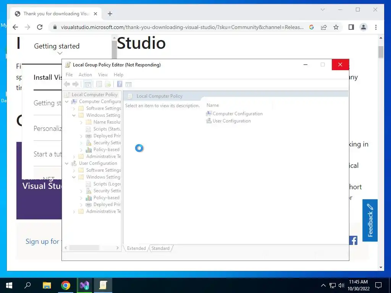The height and width of the screenshot is (293, 391).
Task: Click the tree pane's left scroll arrow
Action: (x=66, y=248)
